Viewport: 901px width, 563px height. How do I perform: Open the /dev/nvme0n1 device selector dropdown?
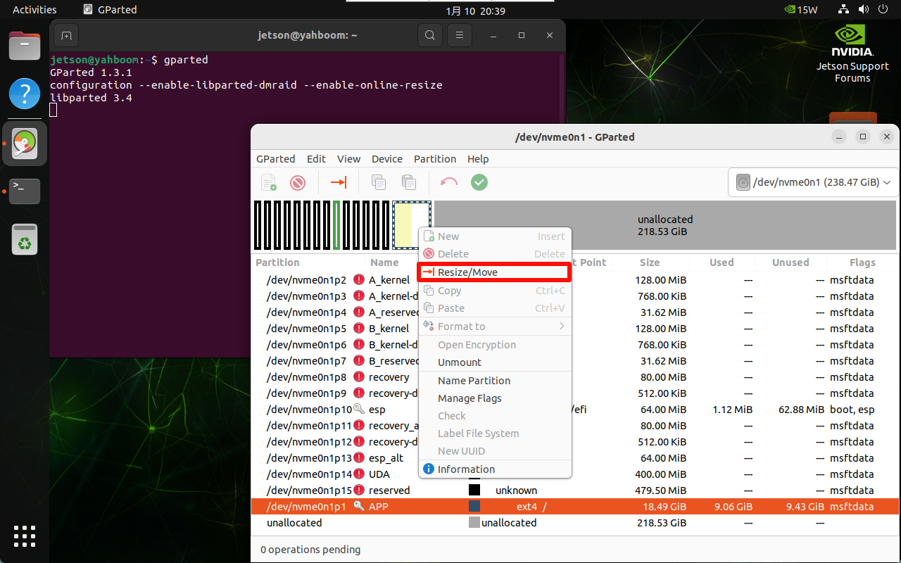pos(813,182)
